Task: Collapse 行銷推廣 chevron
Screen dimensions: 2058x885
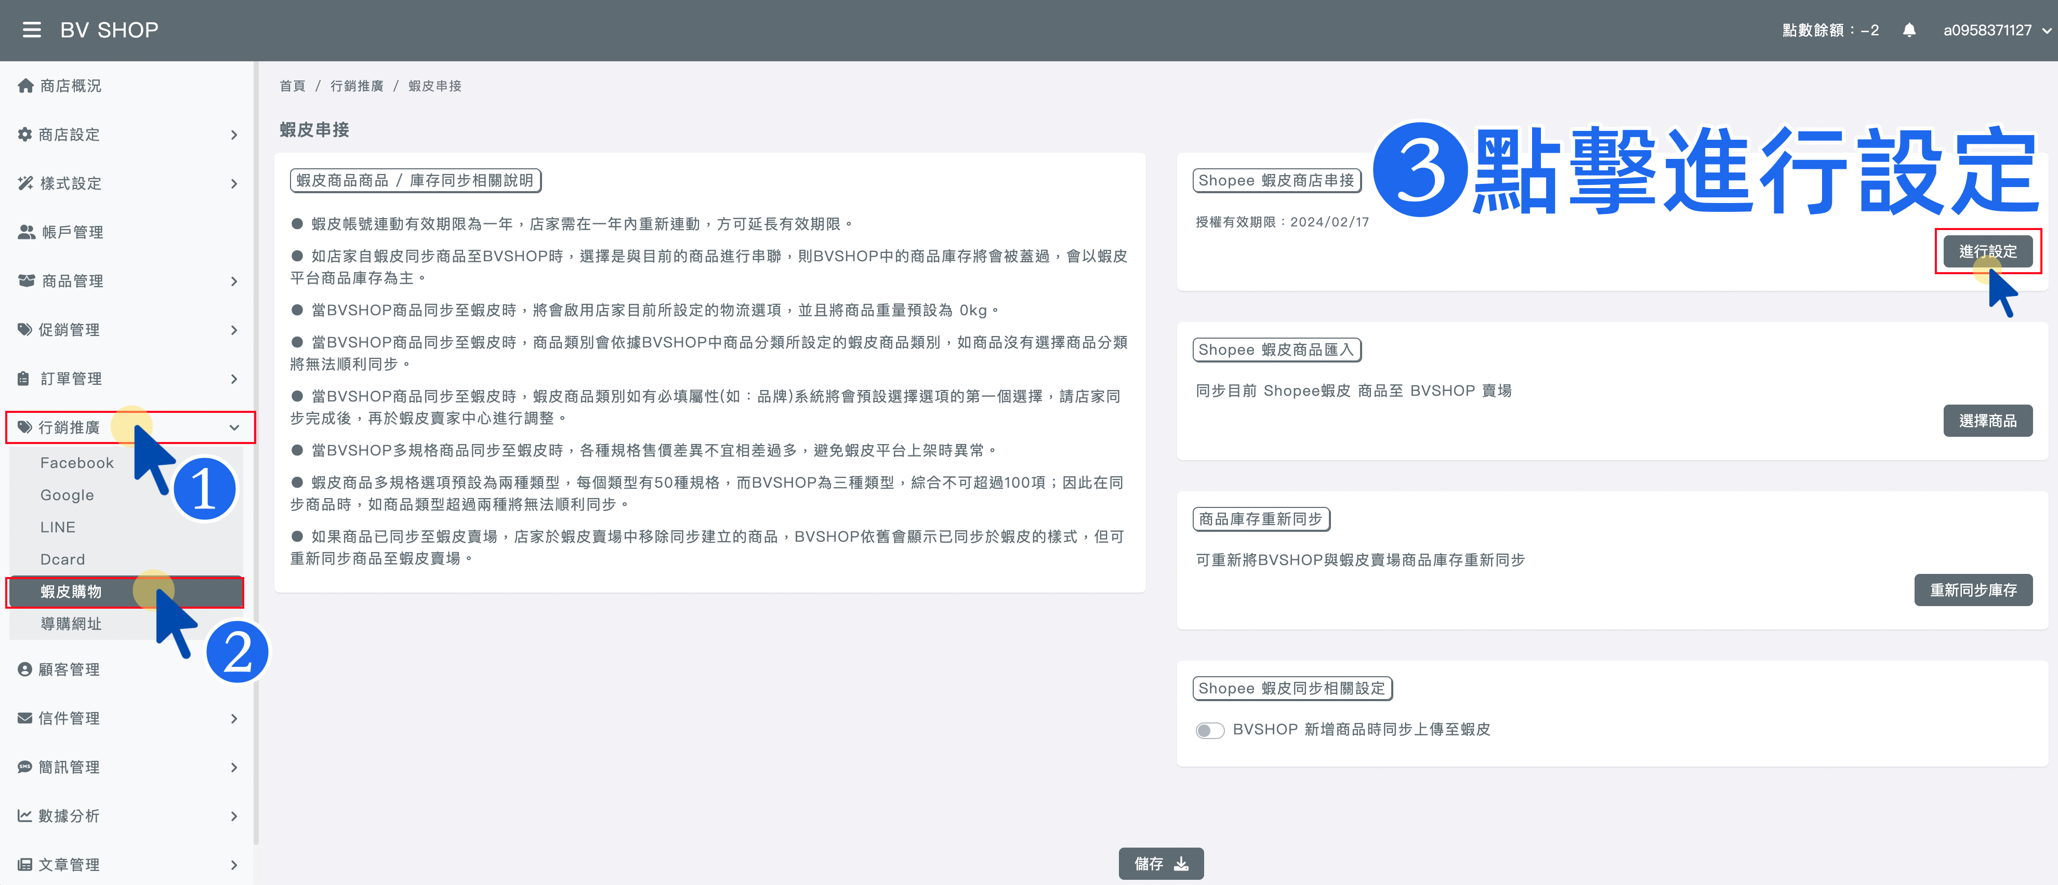Action: pos(234,427)
